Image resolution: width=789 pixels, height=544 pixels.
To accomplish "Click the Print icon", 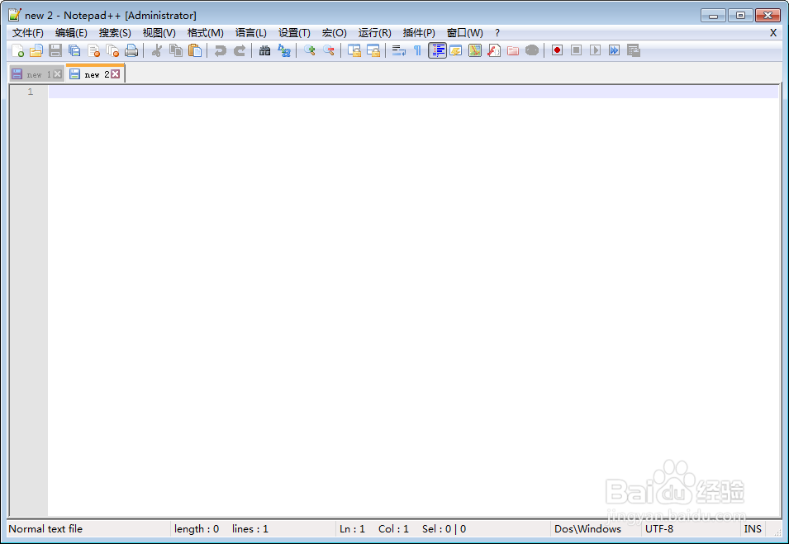I will (x=131, y=50).
